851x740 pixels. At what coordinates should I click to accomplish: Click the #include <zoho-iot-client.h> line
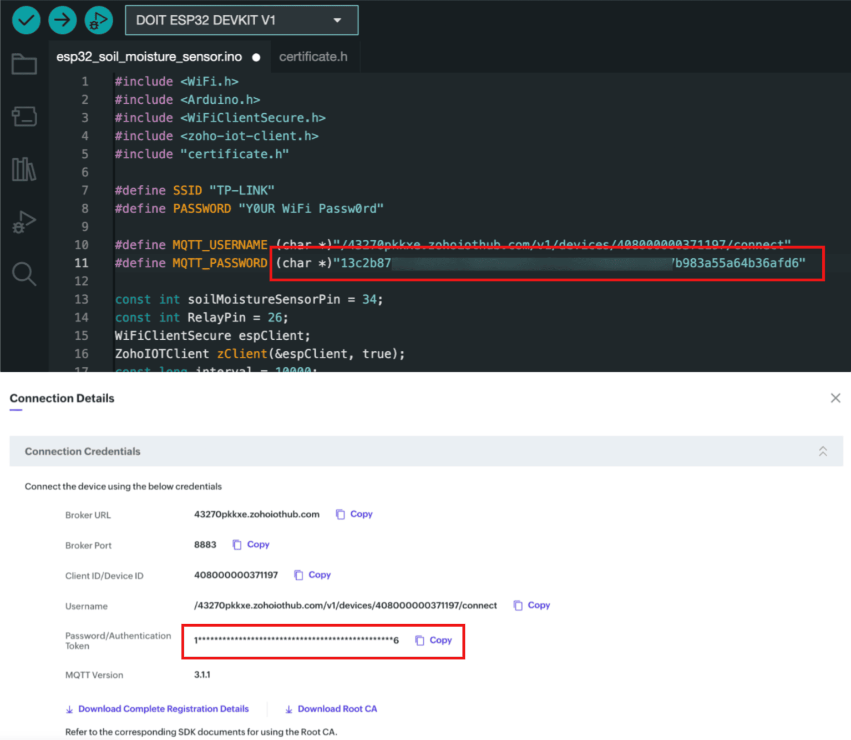(216, 136)
